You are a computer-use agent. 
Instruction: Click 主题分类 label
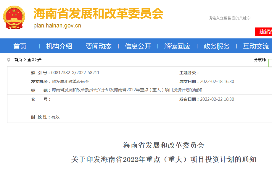(189, 73)
